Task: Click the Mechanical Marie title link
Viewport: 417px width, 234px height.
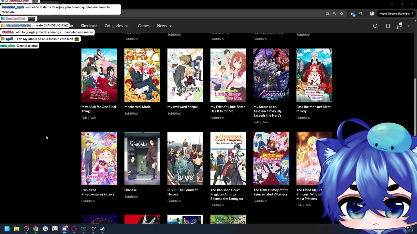Action: (x=137, y=107)
